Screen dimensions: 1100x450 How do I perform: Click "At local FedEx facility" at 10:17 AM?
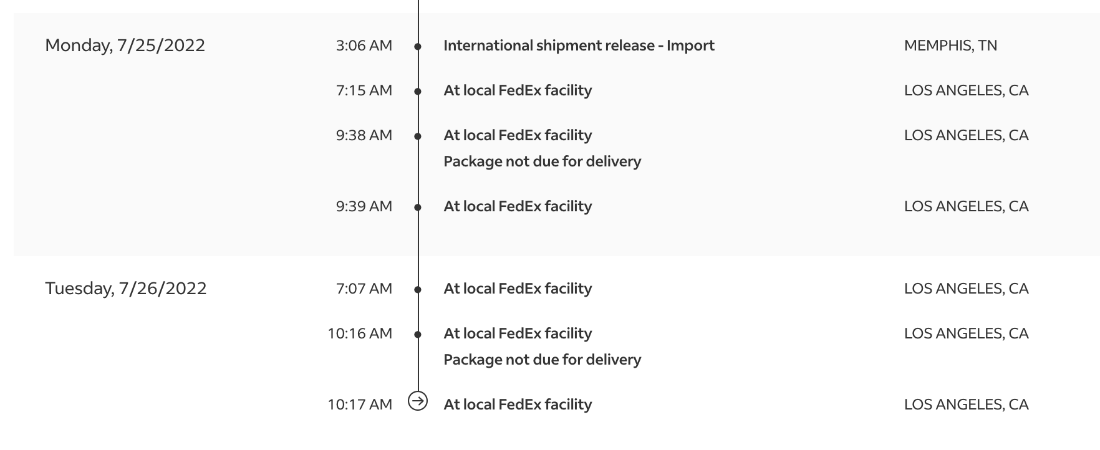point(518,405)
